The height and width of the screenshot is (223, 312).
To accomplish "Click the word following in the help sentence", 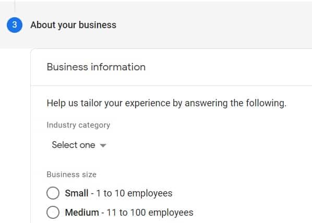I will click(x=266, y=103).
